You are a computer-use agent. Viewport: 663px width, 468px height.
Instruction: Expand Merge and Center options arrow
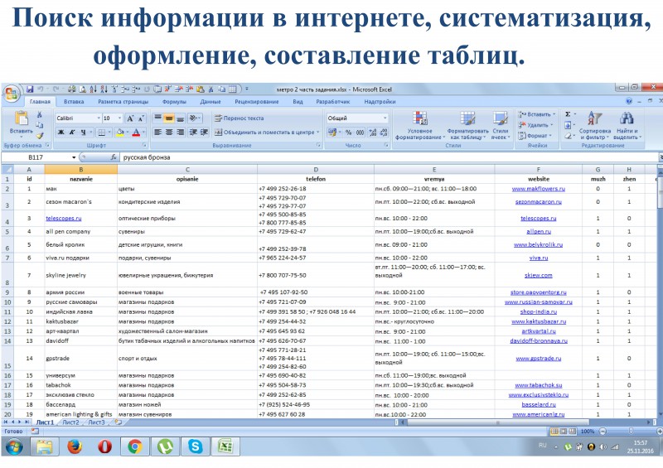coord(318,133)
